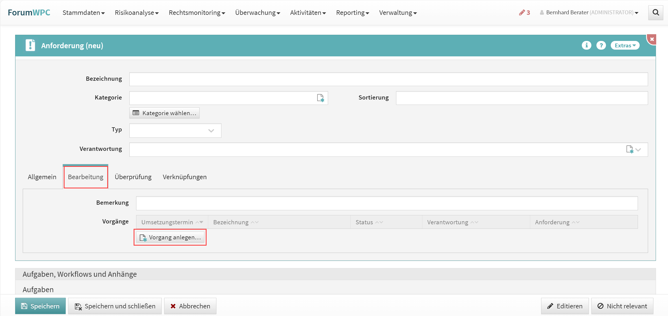
Task: Click the search magnifier icon
Action: click(x=656, y=13)
